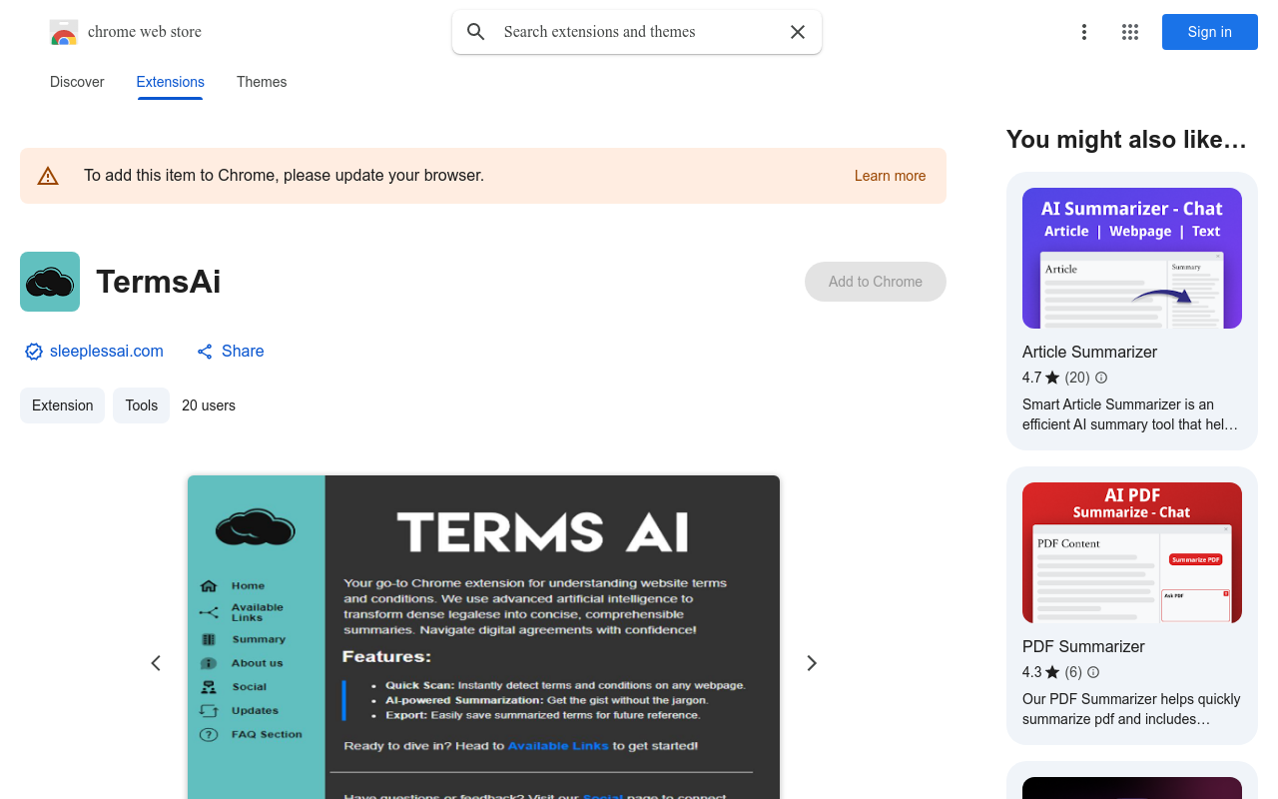This screenshot has height=799, width=1278.
Task: Click the warning triangle icon in banner
Action: coord(48,176)
